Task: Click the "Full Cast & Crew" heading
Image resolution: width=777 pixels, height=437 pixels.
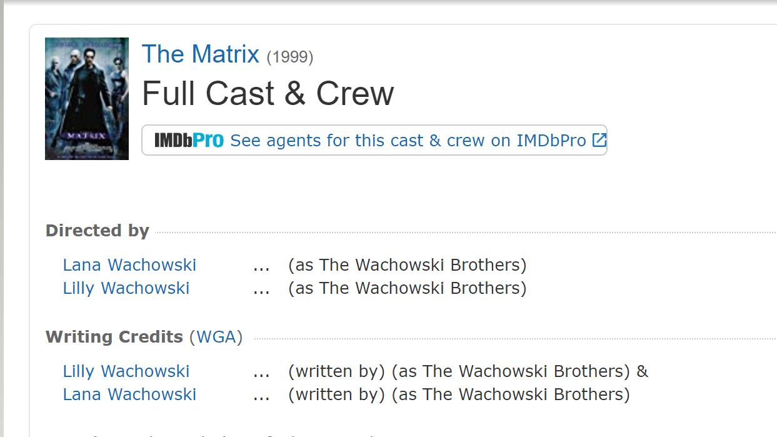Action: (x=268, y=93)
